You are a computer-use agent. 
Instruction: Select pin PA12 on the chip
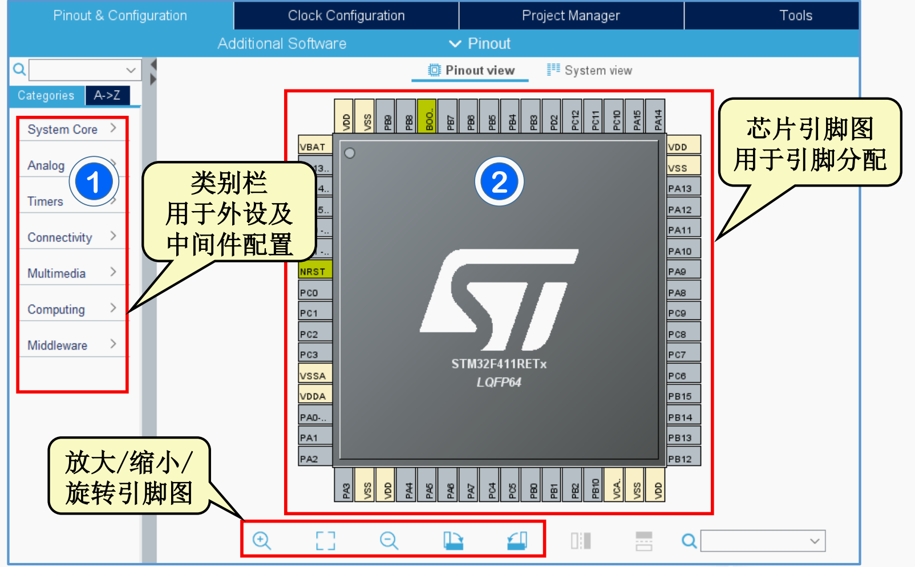tap(683, 209)
